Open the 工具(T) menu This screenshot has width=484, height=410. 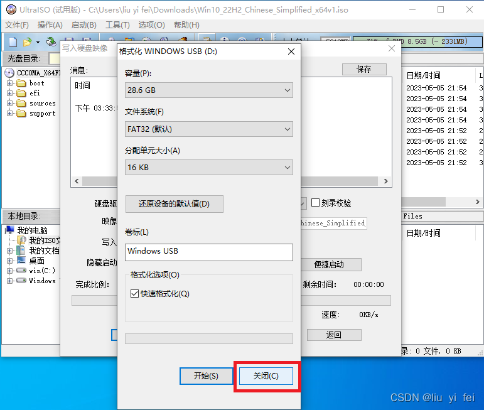click(x=117, y=25)
